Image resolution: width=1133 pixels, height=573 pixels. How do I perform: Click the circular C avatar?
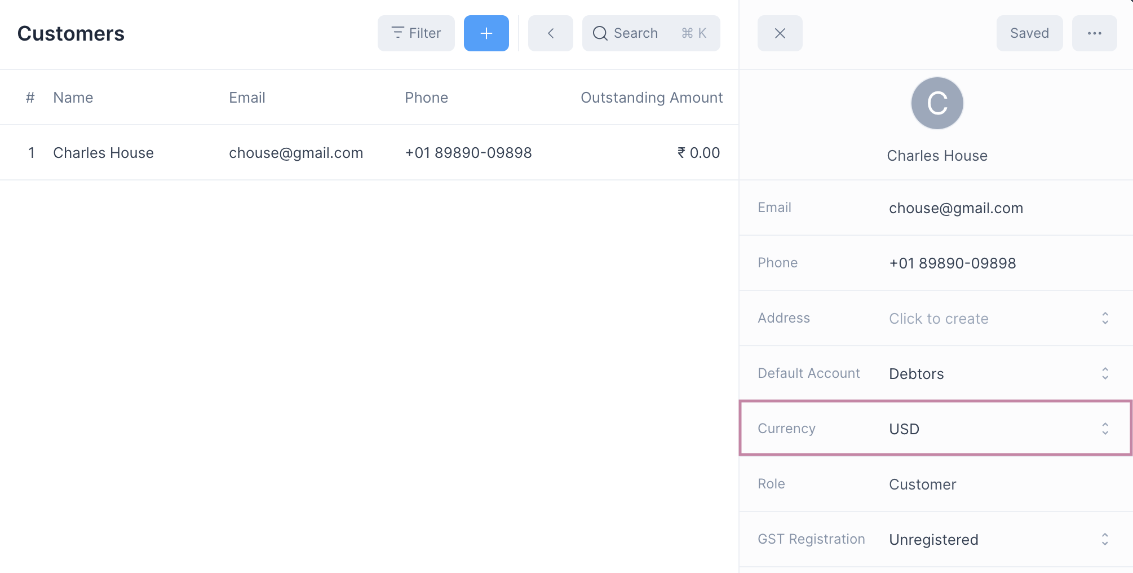tap(937, 103)
